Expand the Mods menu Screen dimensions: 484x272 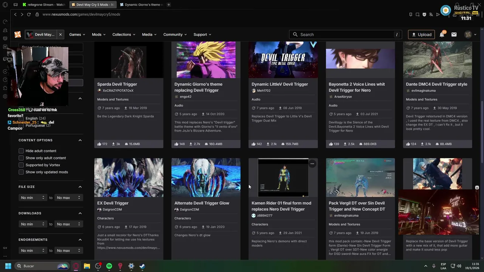(99, 34)
